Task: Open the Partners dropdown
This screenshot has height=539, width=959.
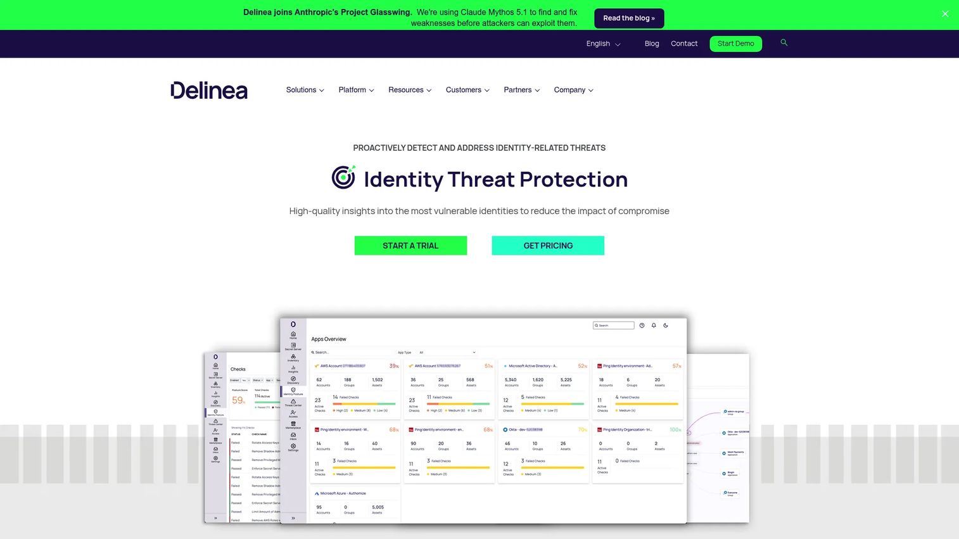Action: (x=521, y=90)
